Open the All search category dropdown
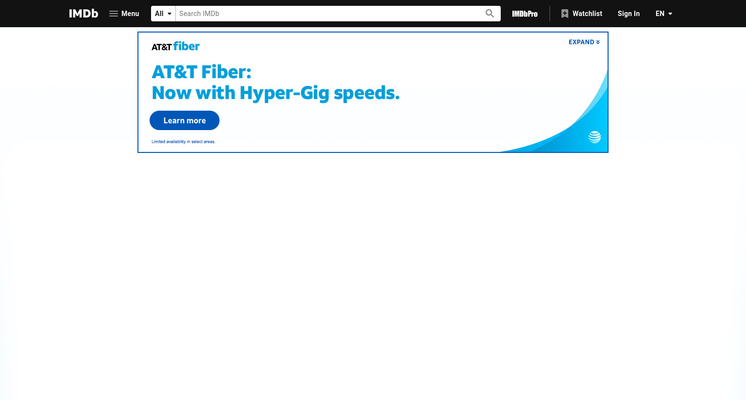 (163, 14)
